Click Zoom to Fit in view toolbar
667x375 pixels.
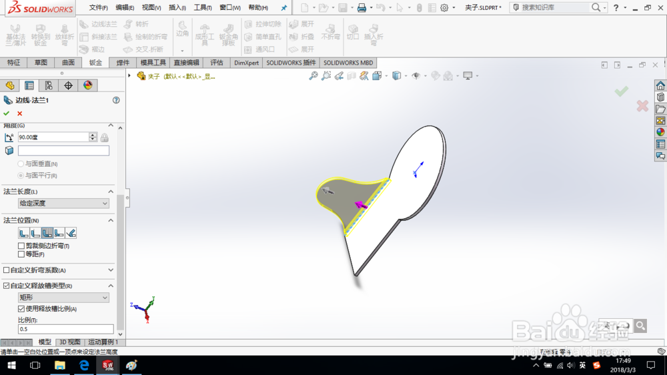pos(313,76)
